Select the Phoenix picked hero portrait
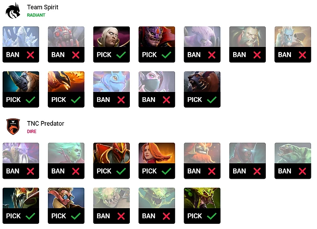317x229 pixels. coord(66,82)
